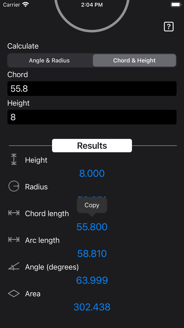Click the Arc length icon
Viewport: 184px width, 328px height.
click(x=13, y=239)
